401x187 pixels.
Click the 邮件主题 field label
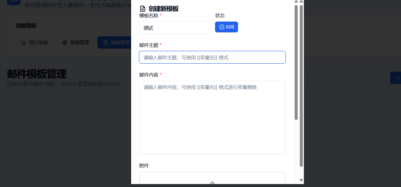click(x=149, y=45)
